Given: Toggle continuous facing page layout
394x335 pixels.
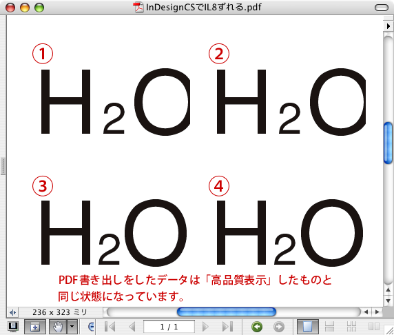Looking at the screenshot, I should click(x=351, y=327).
